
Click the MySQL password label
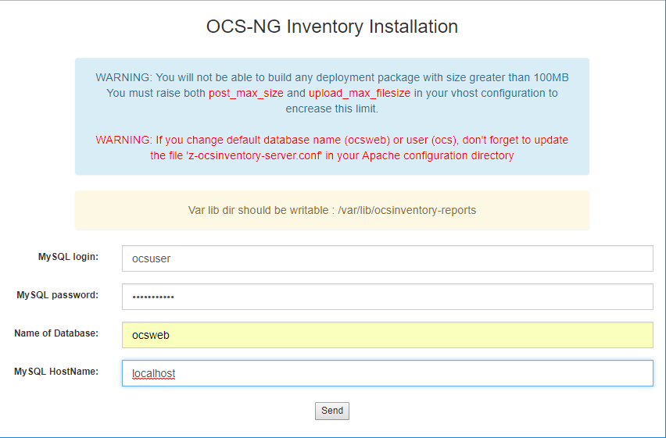pos(57,295)
